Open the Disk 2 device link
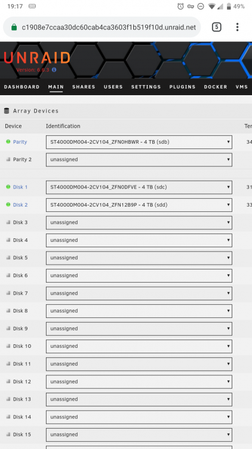This screenshot has height=449, width=252. point(20,205)
